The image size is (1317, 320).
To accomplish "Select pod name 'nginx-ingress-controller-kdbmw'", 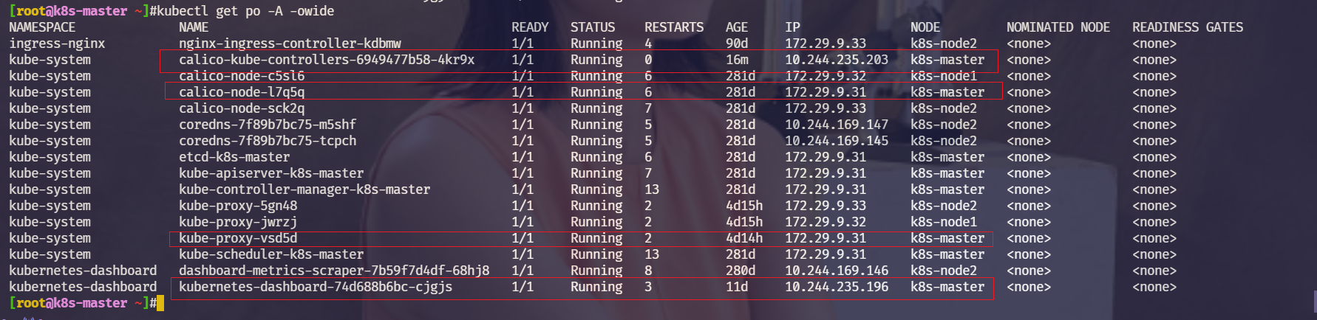I will click(290, 44).
